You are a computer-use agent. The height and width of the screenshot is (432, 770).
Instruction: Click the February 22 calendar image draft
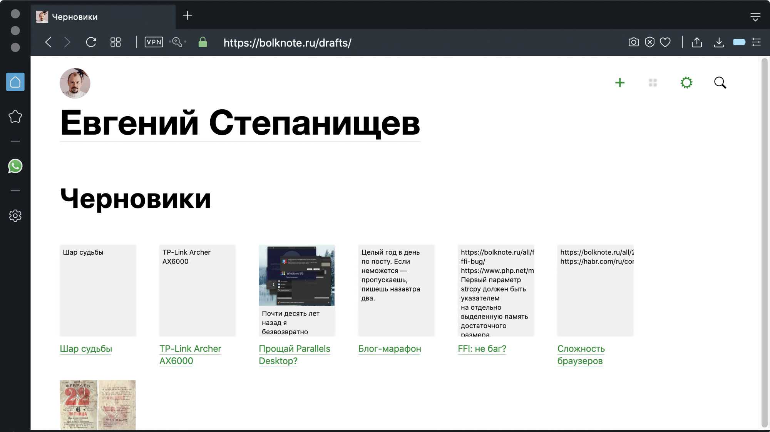point(98,405)
